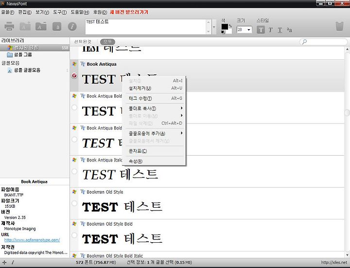Screen dimensions: 350x268
Task: Toggle the anti-aliasing 'aa' style icon
Action: click(289, 30)
